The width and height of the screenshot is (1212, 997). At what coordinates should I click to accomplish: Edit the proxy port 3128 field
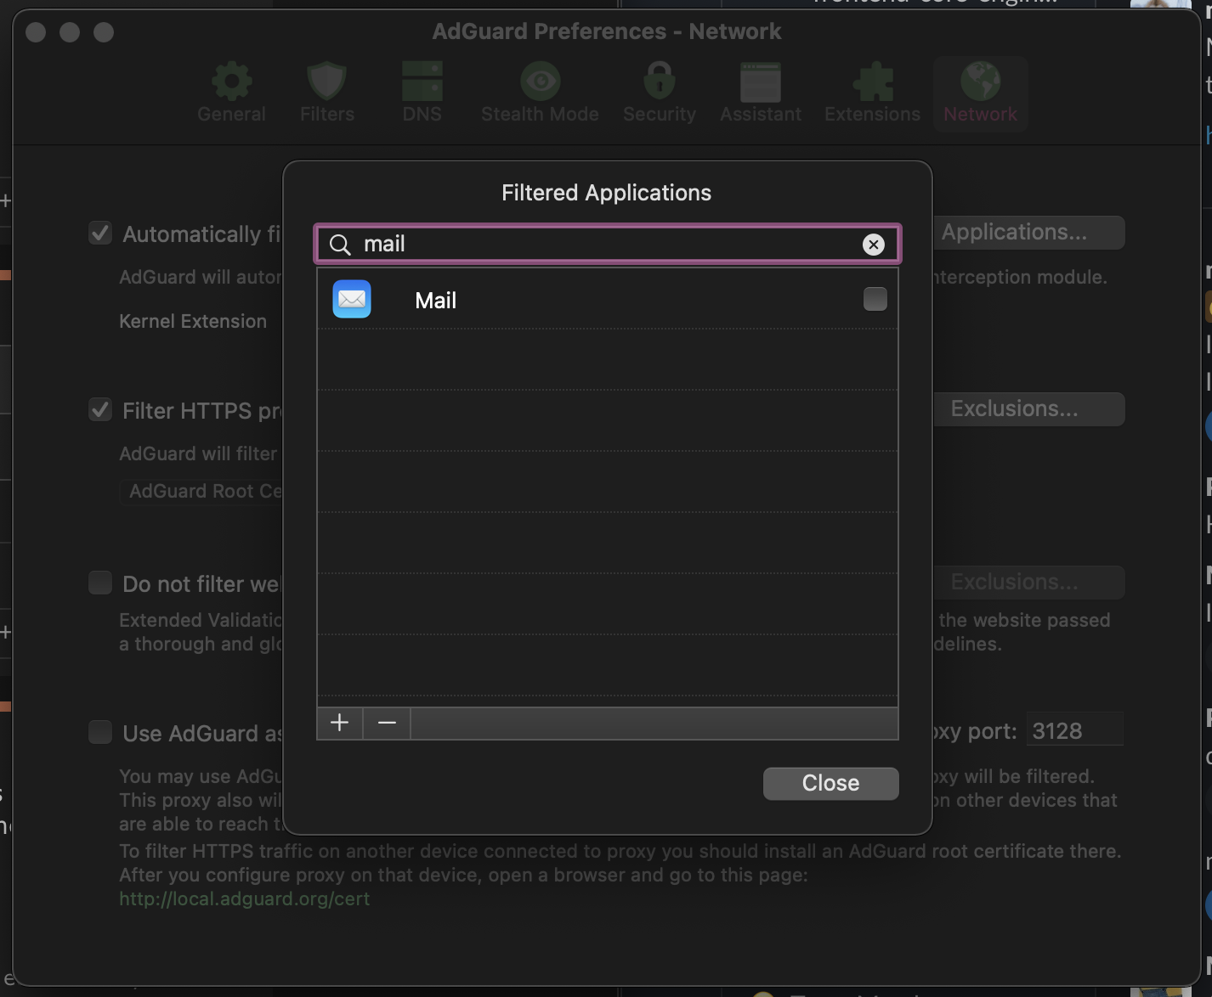(1075, 731)
